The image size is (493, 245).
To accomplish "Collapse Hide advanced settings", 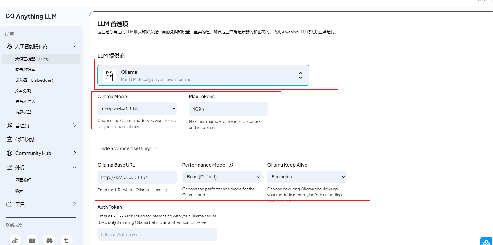I will [x=128, y=148].
